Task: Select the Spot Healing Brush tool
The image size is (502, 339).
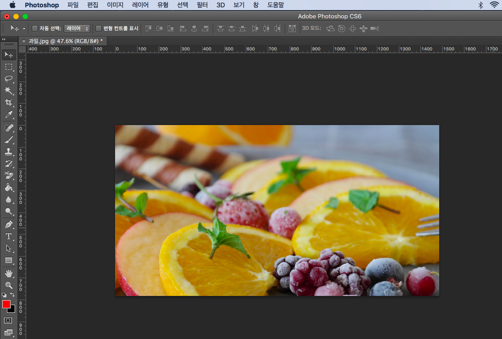Action: [9, 128]
